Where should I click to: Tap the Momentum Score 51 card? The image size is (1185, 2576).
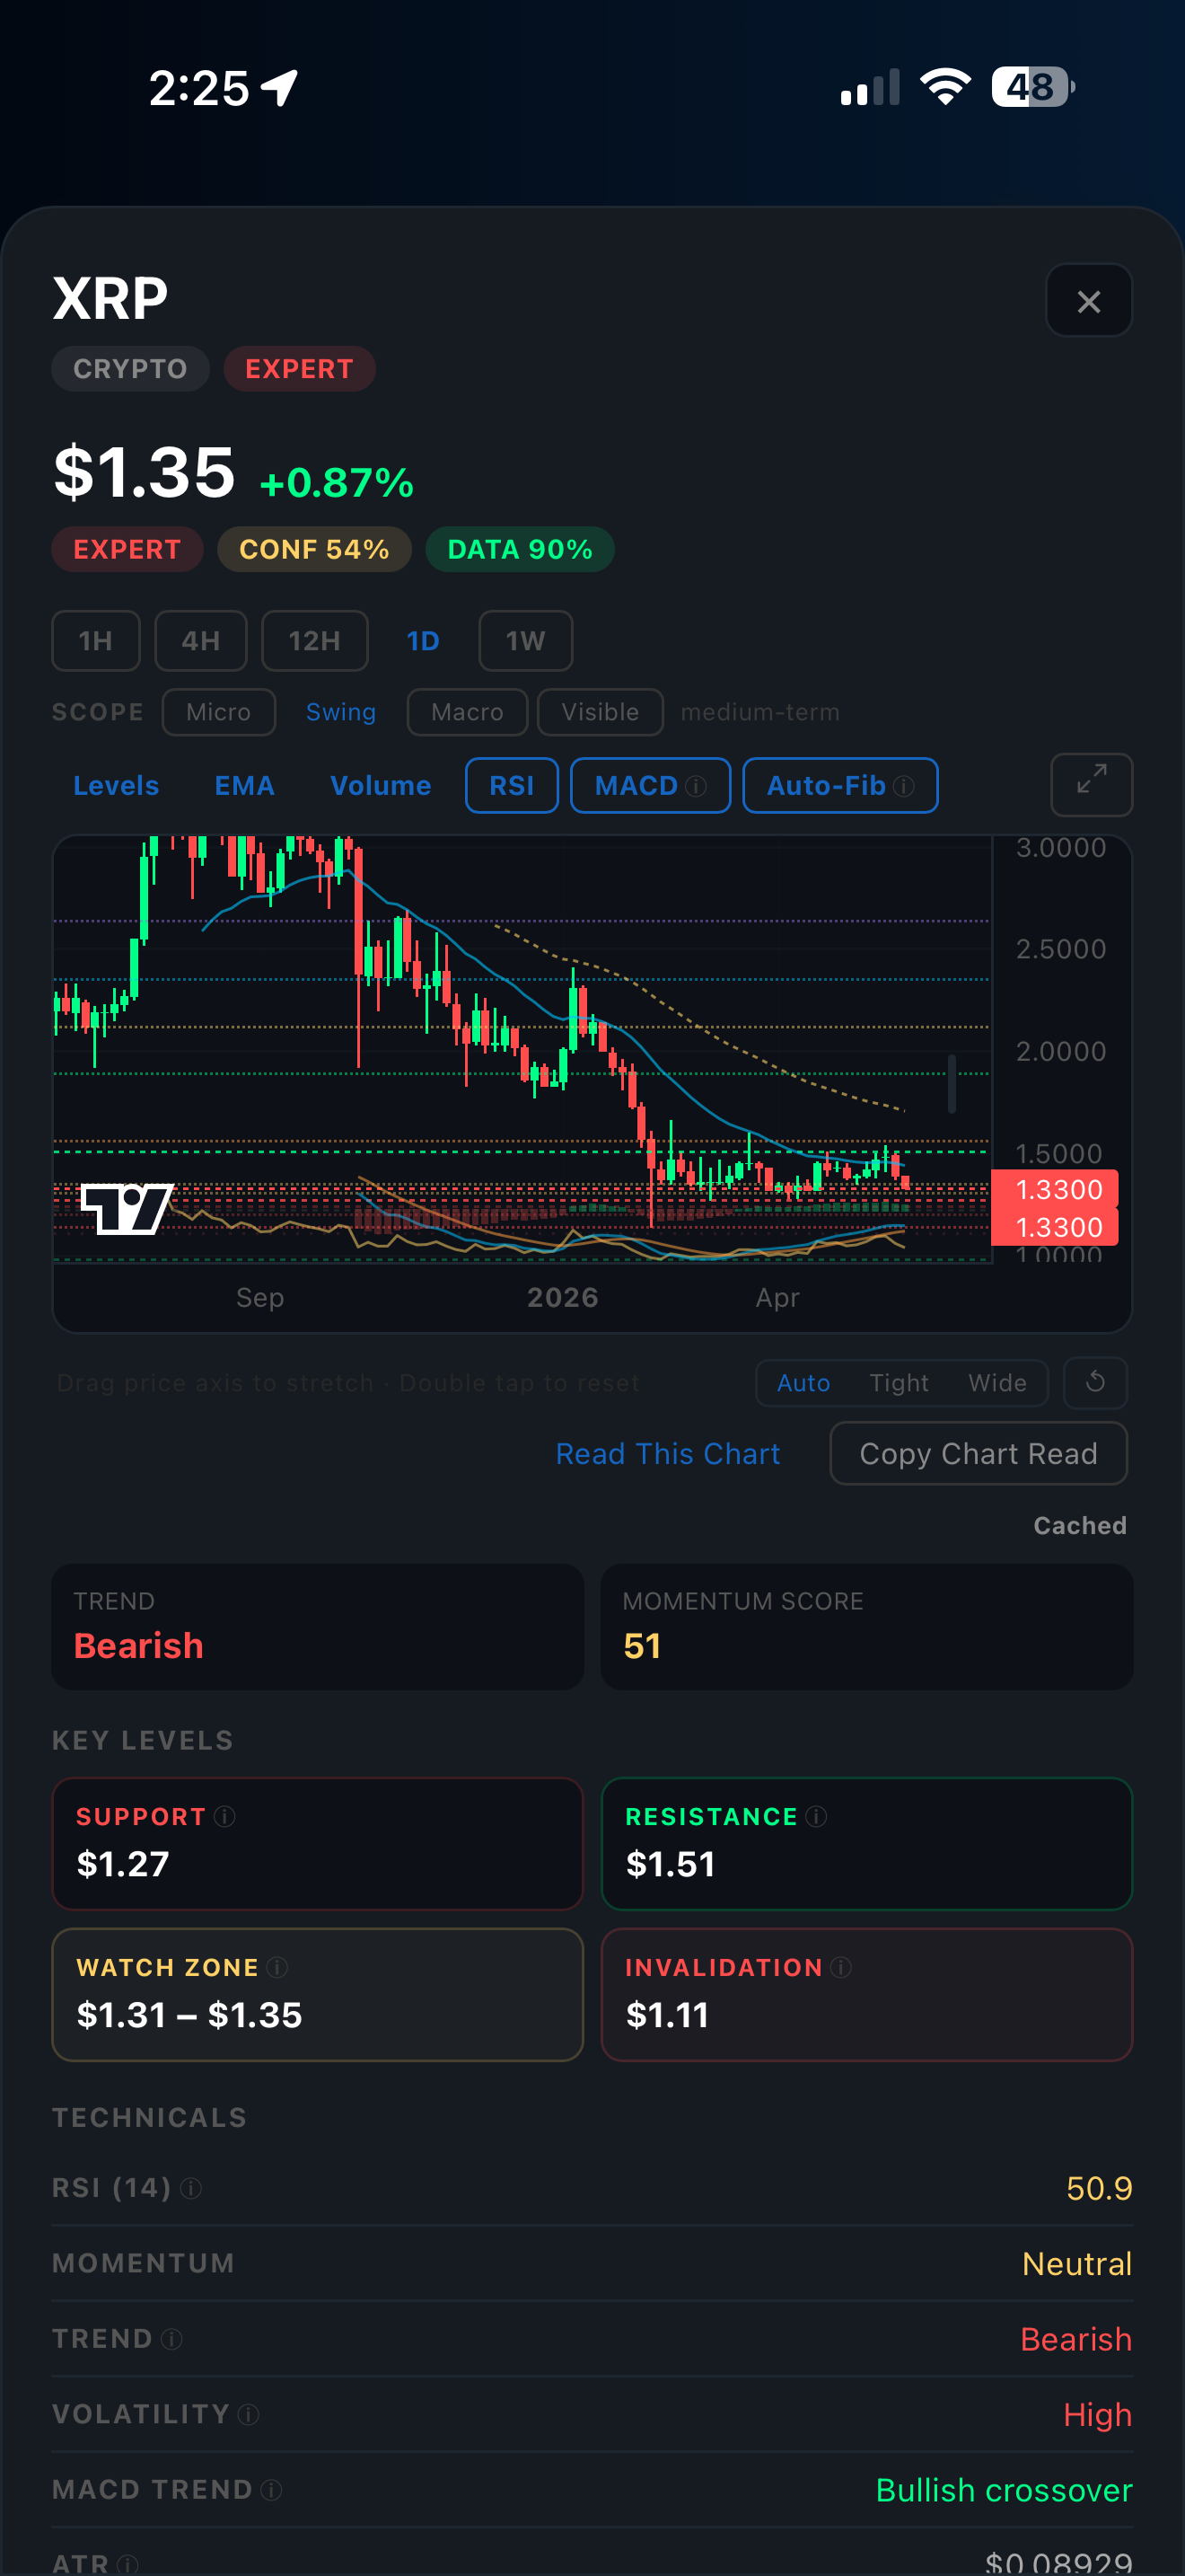pyautogui.click(x=866, y=1627)
